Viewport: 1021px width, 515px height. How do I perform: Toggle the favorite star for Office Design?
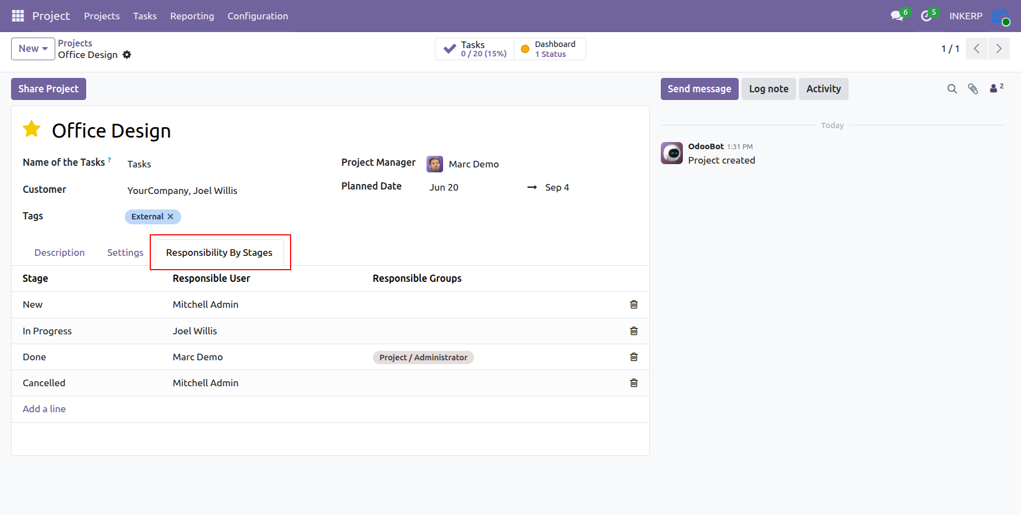pyautogui.click(x=31, y=129)
